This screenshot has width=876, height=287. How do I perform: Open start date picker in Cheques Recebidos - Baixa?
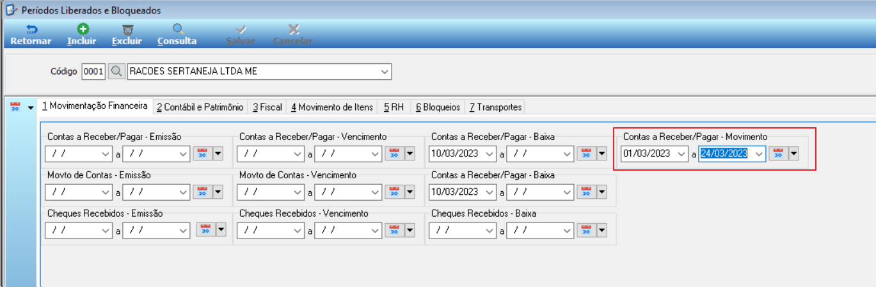click(490, 230)
